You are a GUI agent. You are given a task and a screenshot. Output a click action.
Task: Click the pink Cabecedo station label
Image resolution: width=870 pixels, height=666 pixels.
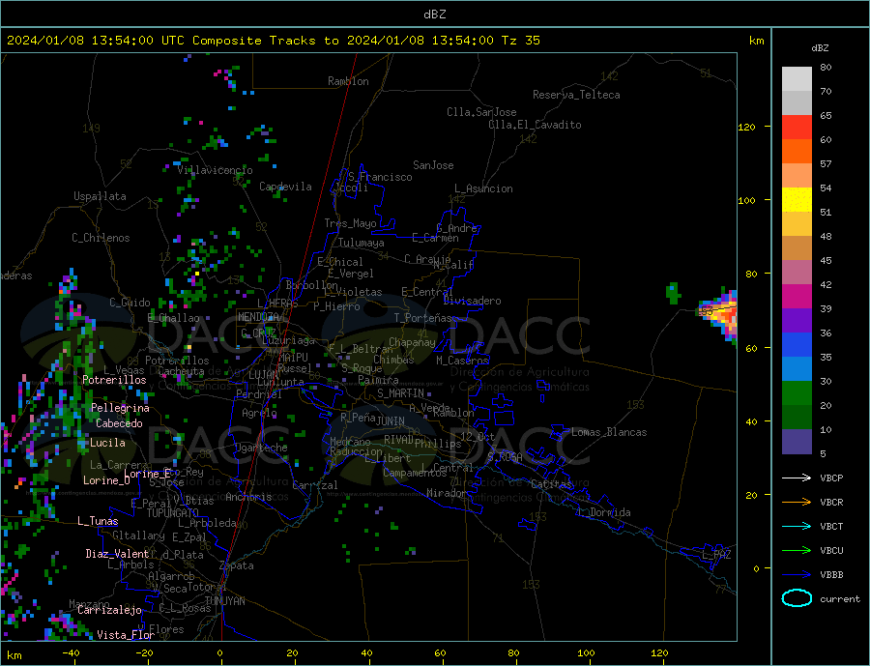coord(119,424)
